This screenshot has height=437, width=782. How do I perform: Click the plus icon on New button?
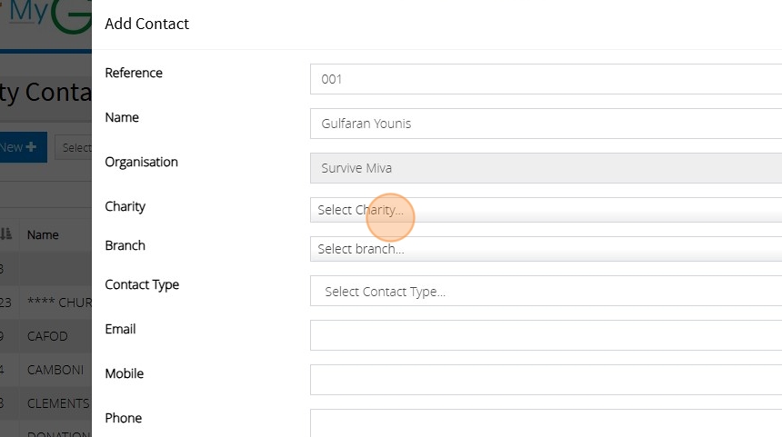click(x=32, y=147)
